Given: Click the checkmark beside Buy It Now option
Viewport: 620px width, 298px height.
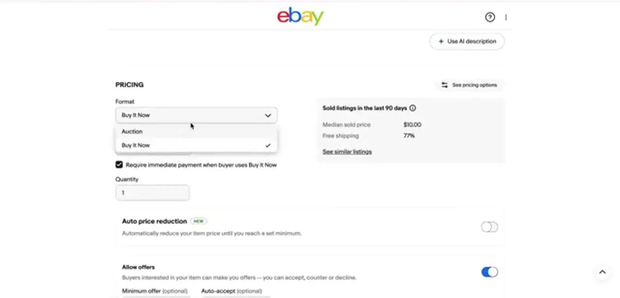Looking at the screenshot, I should click(268, 145).
